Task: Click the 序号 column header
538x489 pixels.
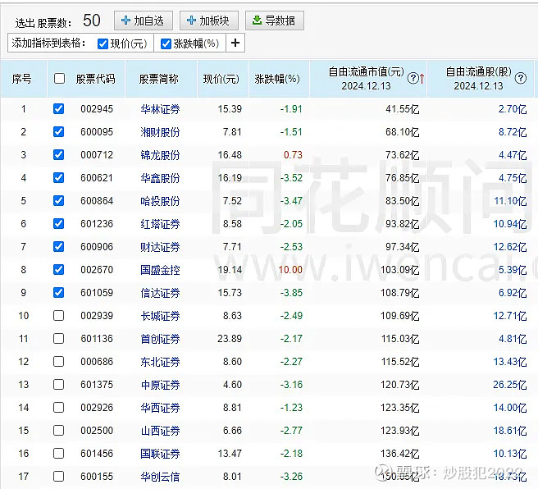Action: (x=21, y=79)
